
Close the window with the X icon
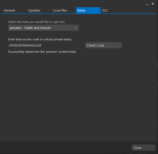coord(153,4)
